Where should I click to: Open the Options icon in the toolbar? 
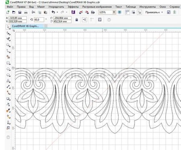coord(169,12)
